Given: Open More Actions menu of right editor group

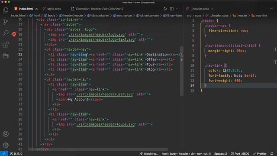Looking at the screenshot, I should pyautogui.click(x=271, y=9).
